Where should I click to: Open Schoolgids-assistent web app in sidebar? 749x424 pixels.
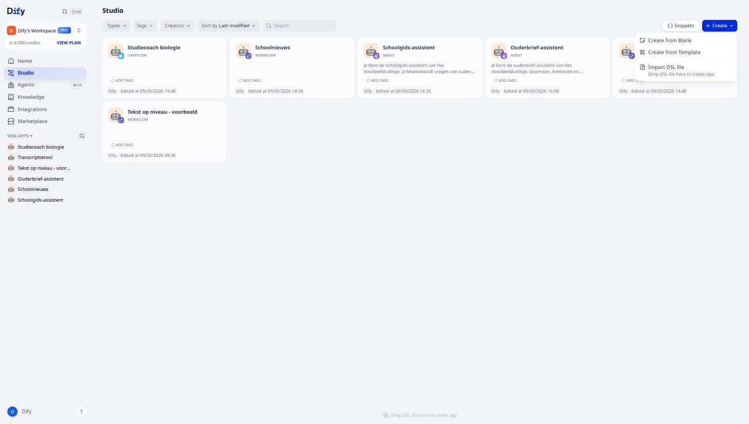point(45,200)
